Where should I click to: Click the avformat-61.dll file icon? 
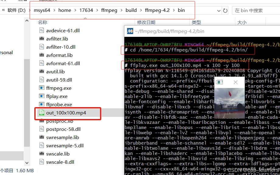coord(42,63)
